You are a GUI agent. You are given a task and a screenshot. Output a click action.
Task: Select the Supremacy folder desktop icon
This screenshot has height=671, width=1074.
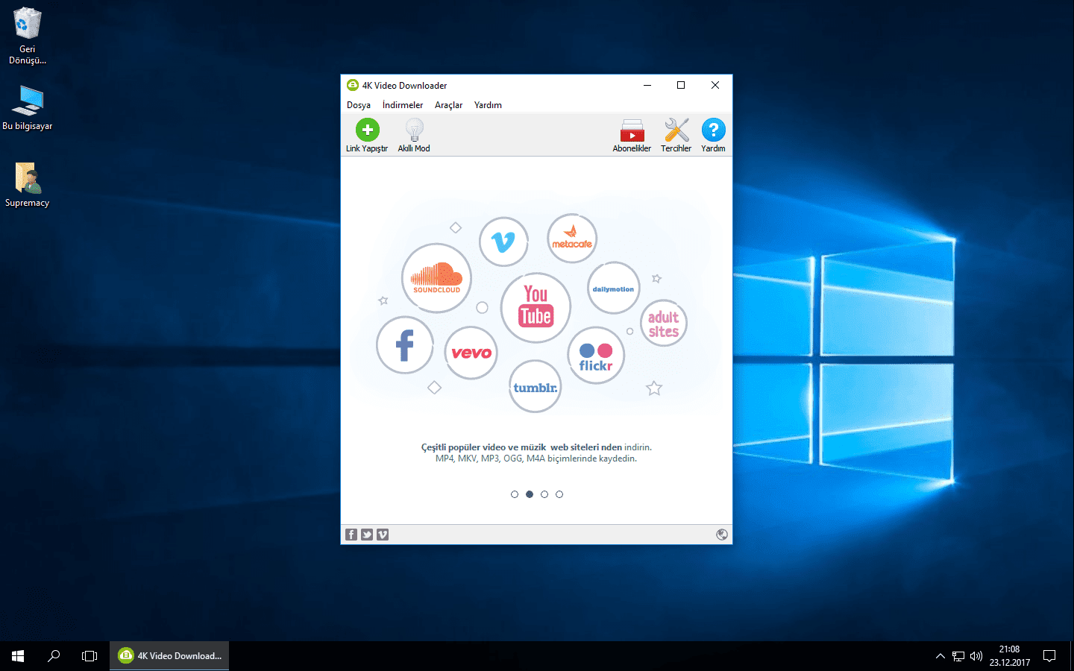click(28, 185)
